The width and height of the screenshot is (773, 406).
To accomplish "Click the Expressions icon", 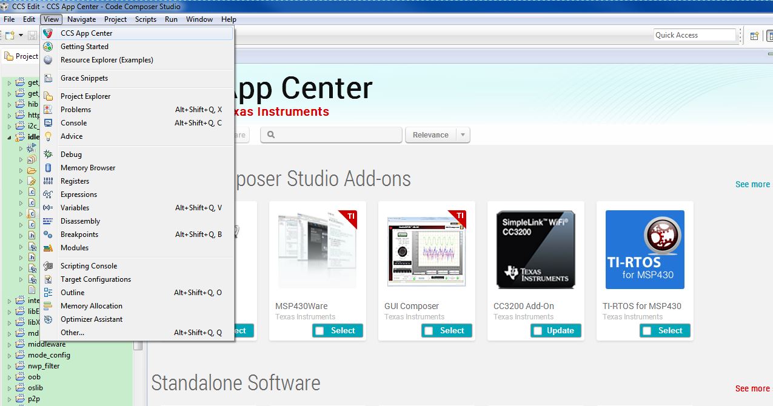I will [x=48, y=195].
